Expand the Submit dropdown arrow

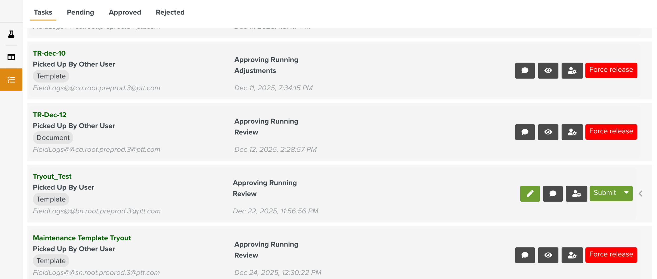(627, 193)
